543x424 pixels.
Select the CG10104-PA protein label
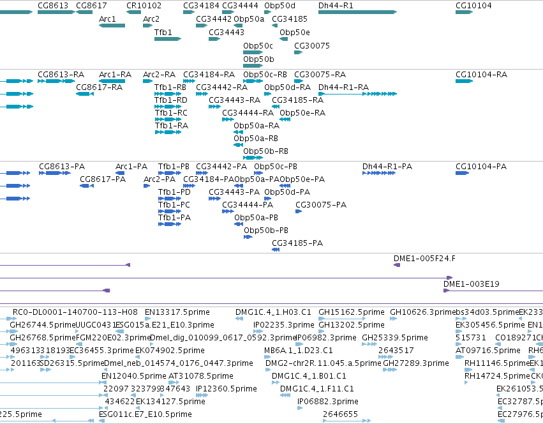click(x=481, y=167)
